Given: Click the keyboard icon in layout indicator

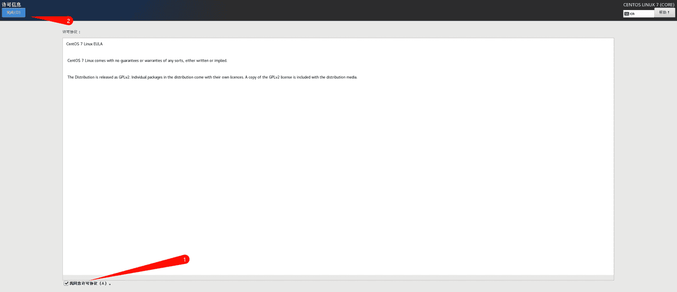Looking at the screenshot, I should [627, 14].
